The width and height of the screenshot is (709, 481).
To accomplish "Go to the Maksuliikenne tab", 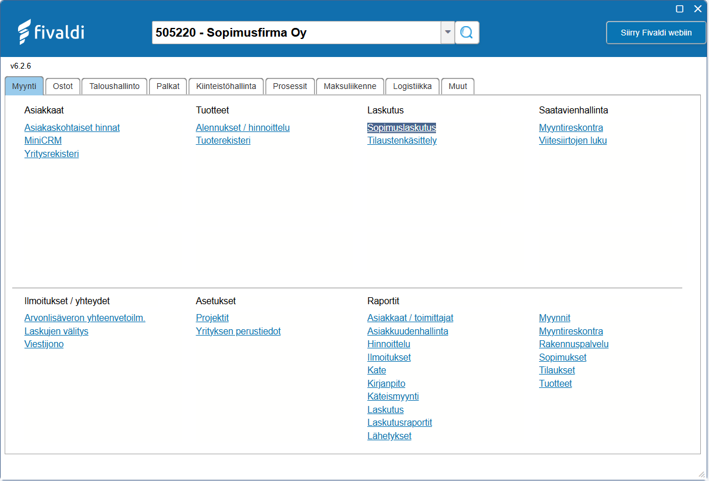I will (350, 86).
